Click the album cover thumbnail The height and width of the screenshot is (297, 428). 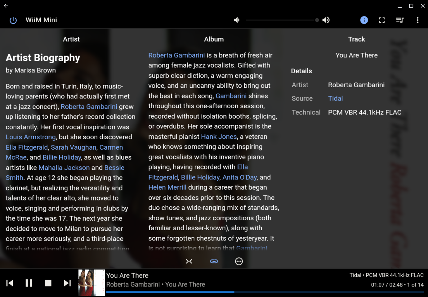(x=91, y=283)
